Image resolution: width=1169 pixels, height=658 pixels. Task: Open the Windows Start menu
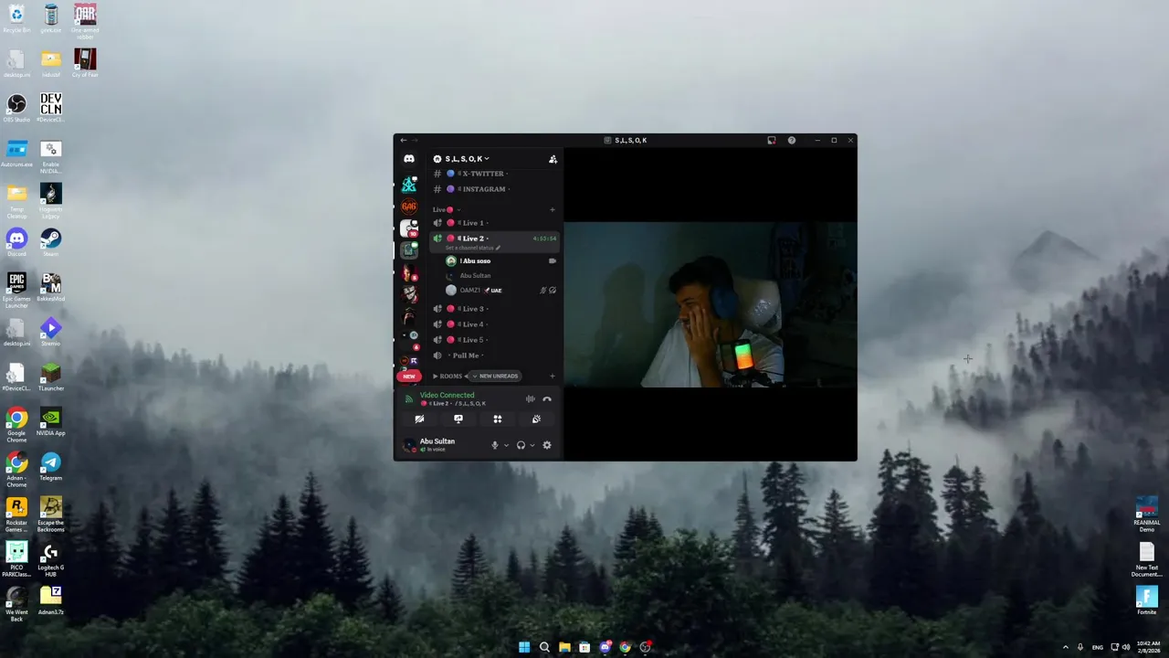tap(524, 647)
